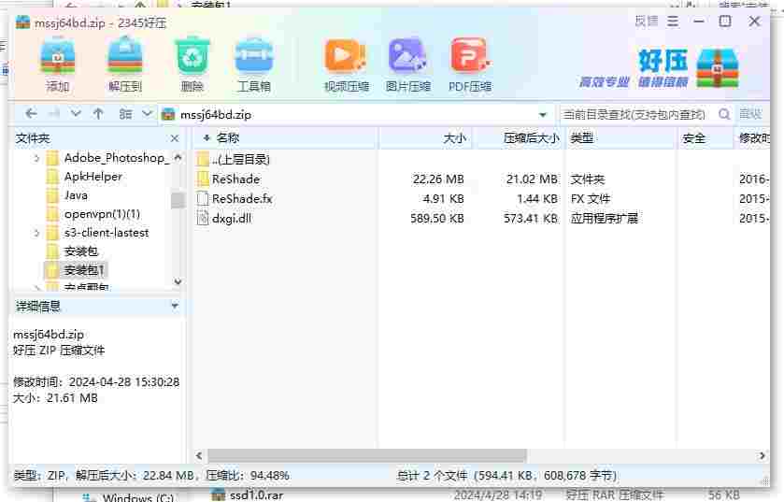Open the 工具箱 (Toolbox) icon
The width and height of the screenshot is (784, 502).
click(254, 65)
